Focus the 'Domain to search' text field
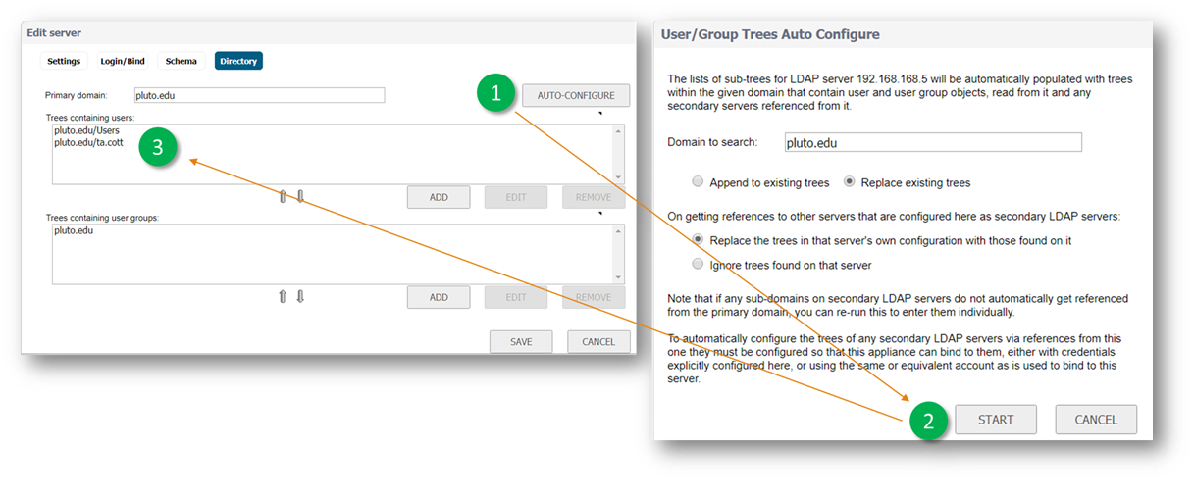1194x499 pixels. (x=932, y=143)
